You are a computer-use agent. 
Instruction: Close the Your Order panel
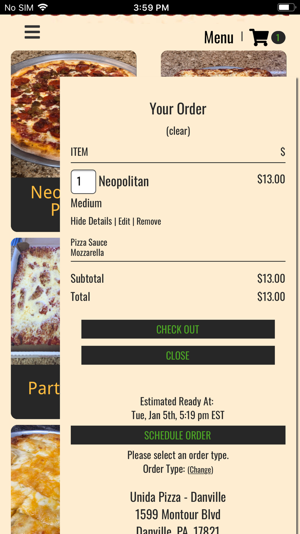tap(178, 355)
